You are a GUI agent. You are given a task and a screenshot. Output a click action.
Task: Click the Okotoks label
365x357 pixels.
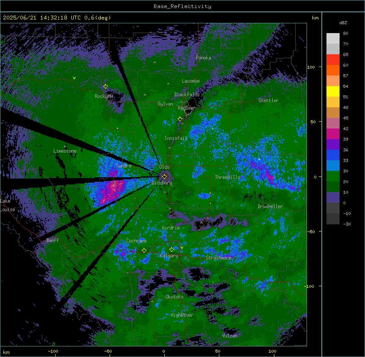174,297
